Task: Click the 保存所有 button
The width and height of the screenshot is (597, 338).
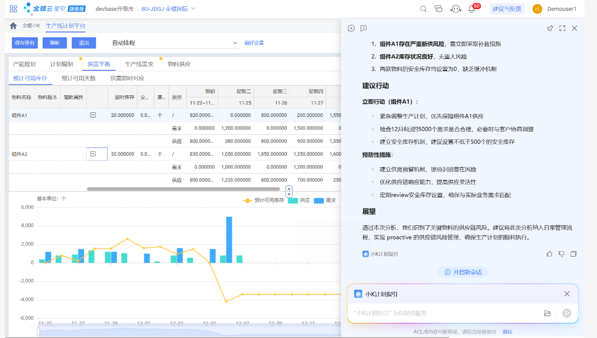Action: tap(25, 43)
